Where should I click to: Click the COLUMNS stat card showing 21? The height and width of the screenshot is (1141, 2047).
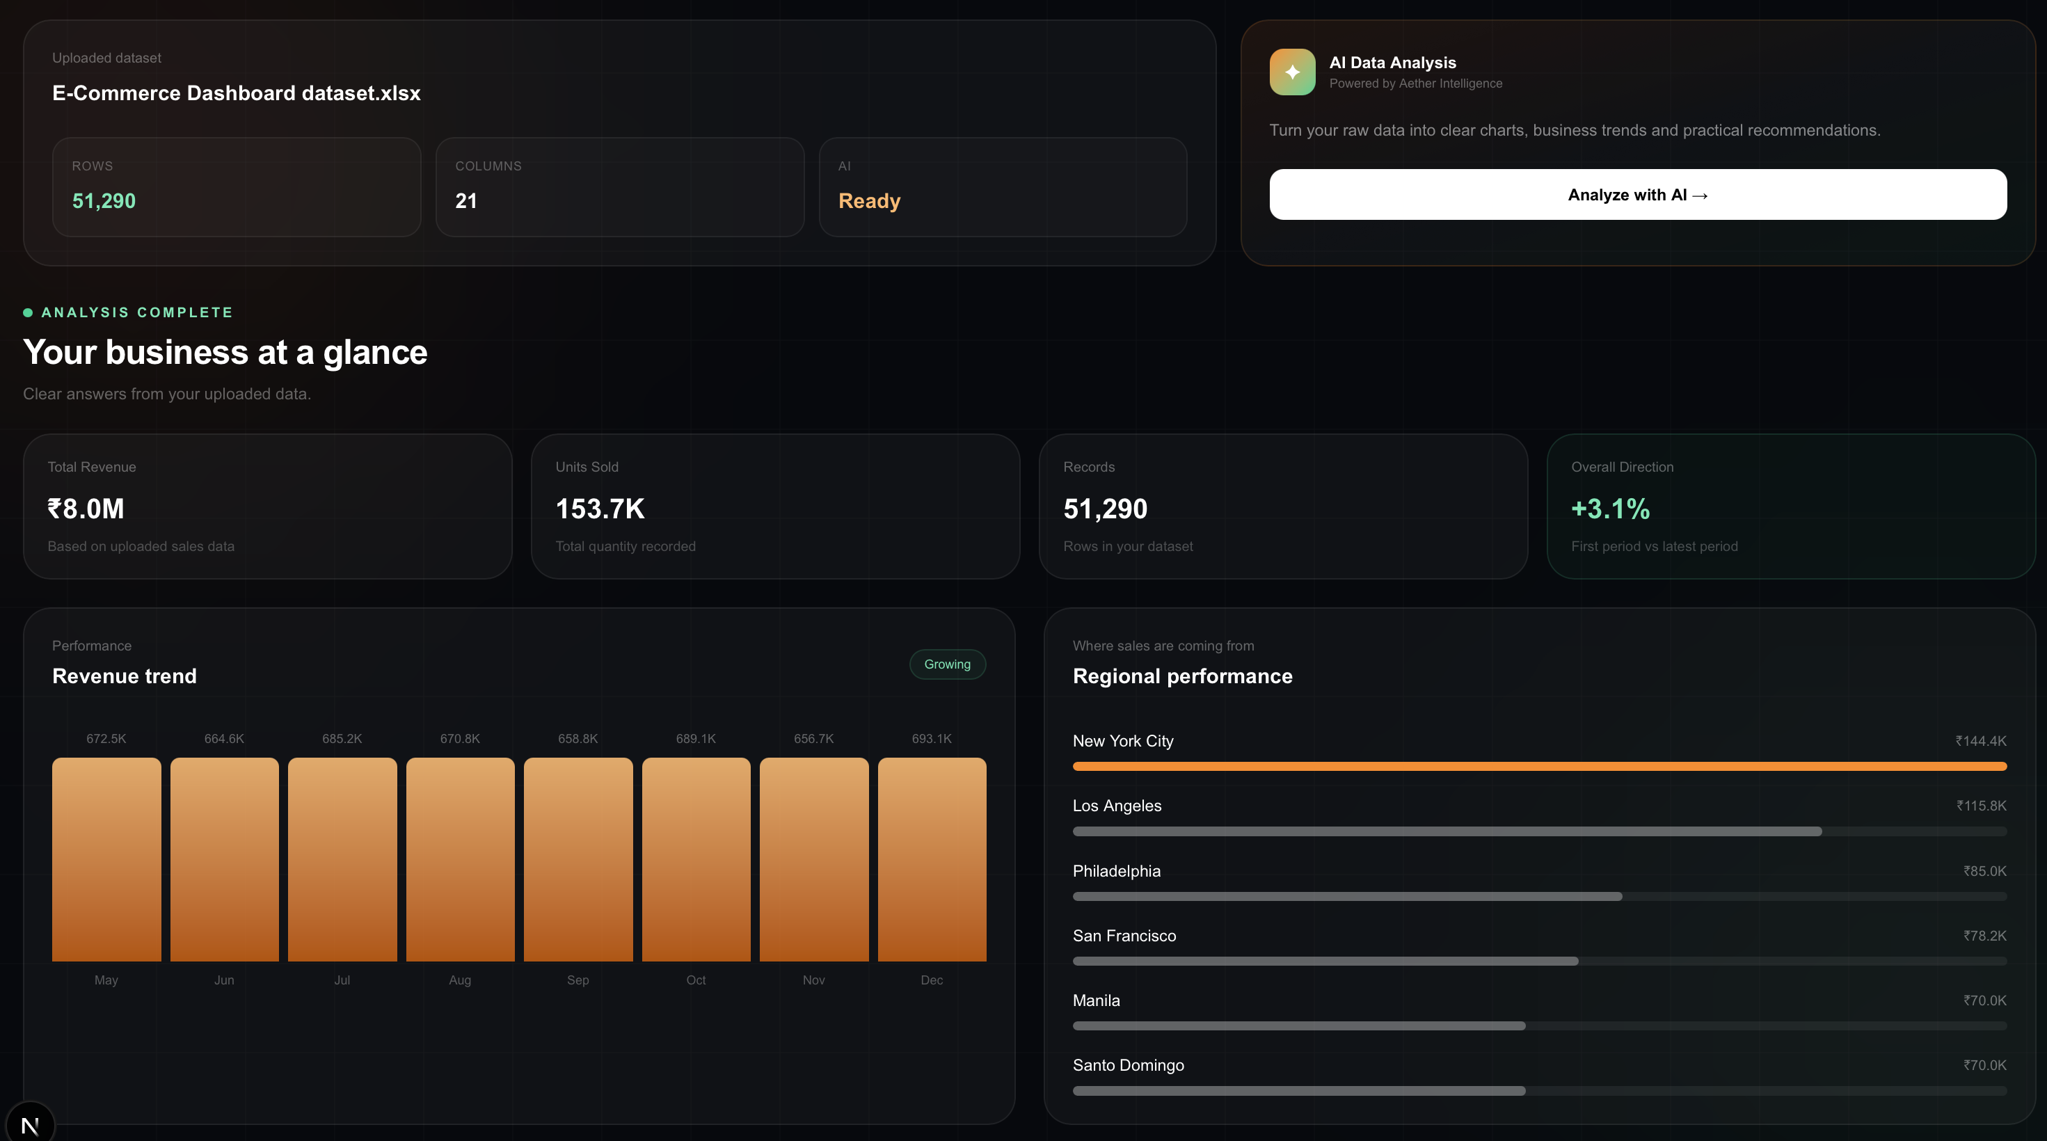coord(620,186)
